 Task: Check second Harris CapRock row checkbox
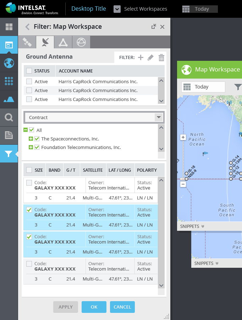(x=29, y=90)
